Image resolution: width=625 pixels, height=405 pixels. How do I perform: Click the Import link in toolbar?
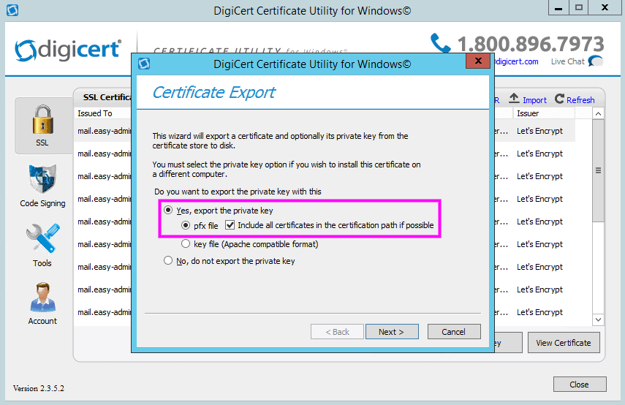click(x=534, y=100)
